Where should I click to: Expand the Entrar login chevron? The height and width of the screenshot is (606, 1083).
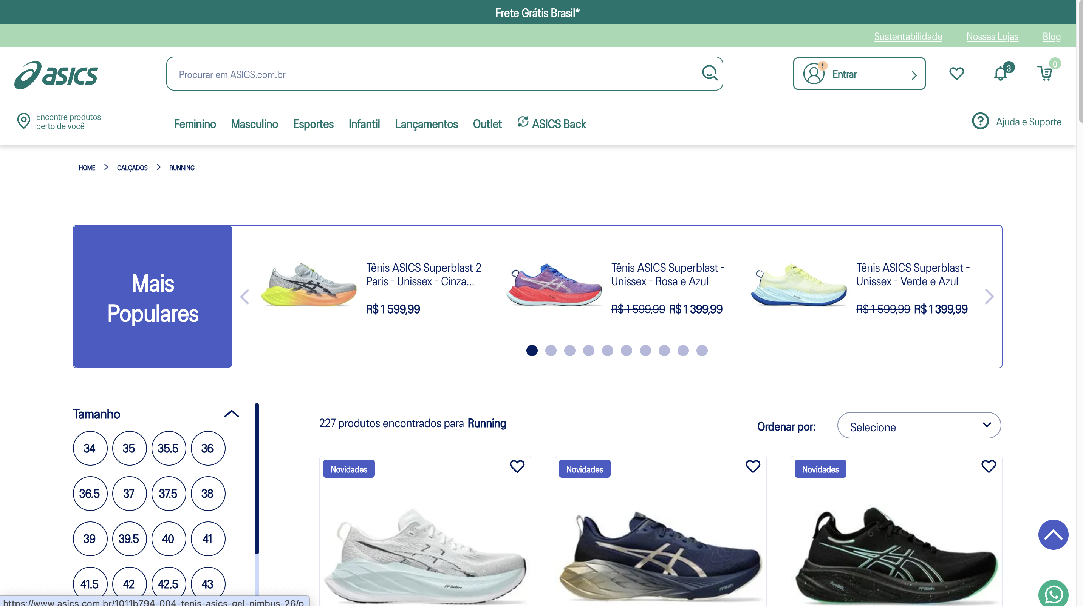click(914, 75)
